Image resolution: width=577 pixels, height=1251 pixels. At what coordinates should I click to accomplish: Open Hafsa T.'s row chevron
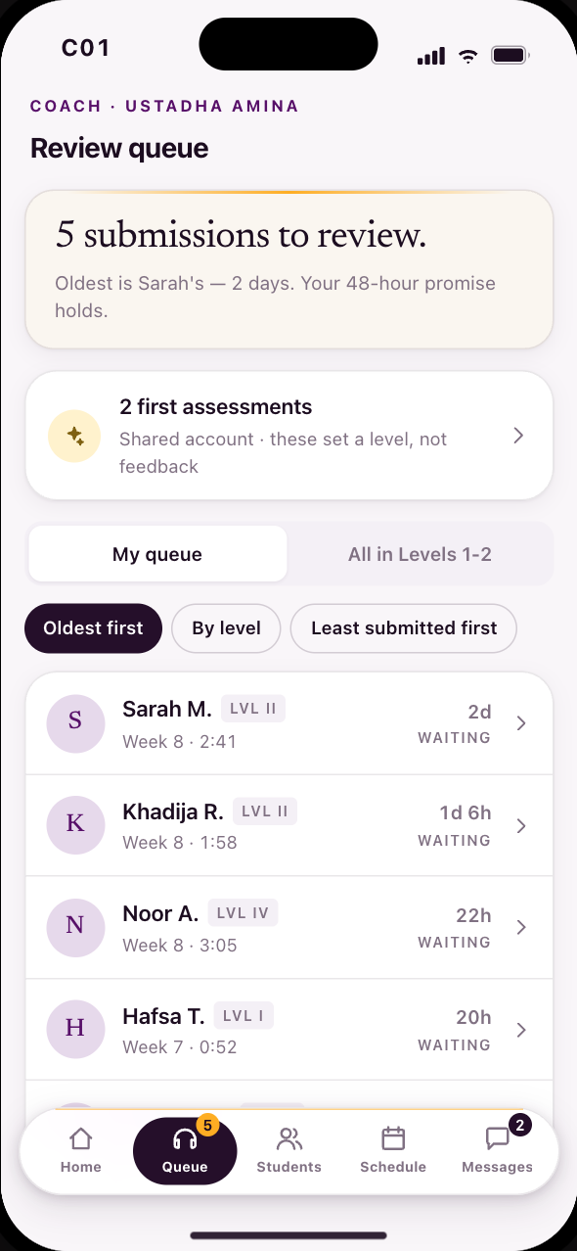pyautogui.click(x=521, y=1030)
